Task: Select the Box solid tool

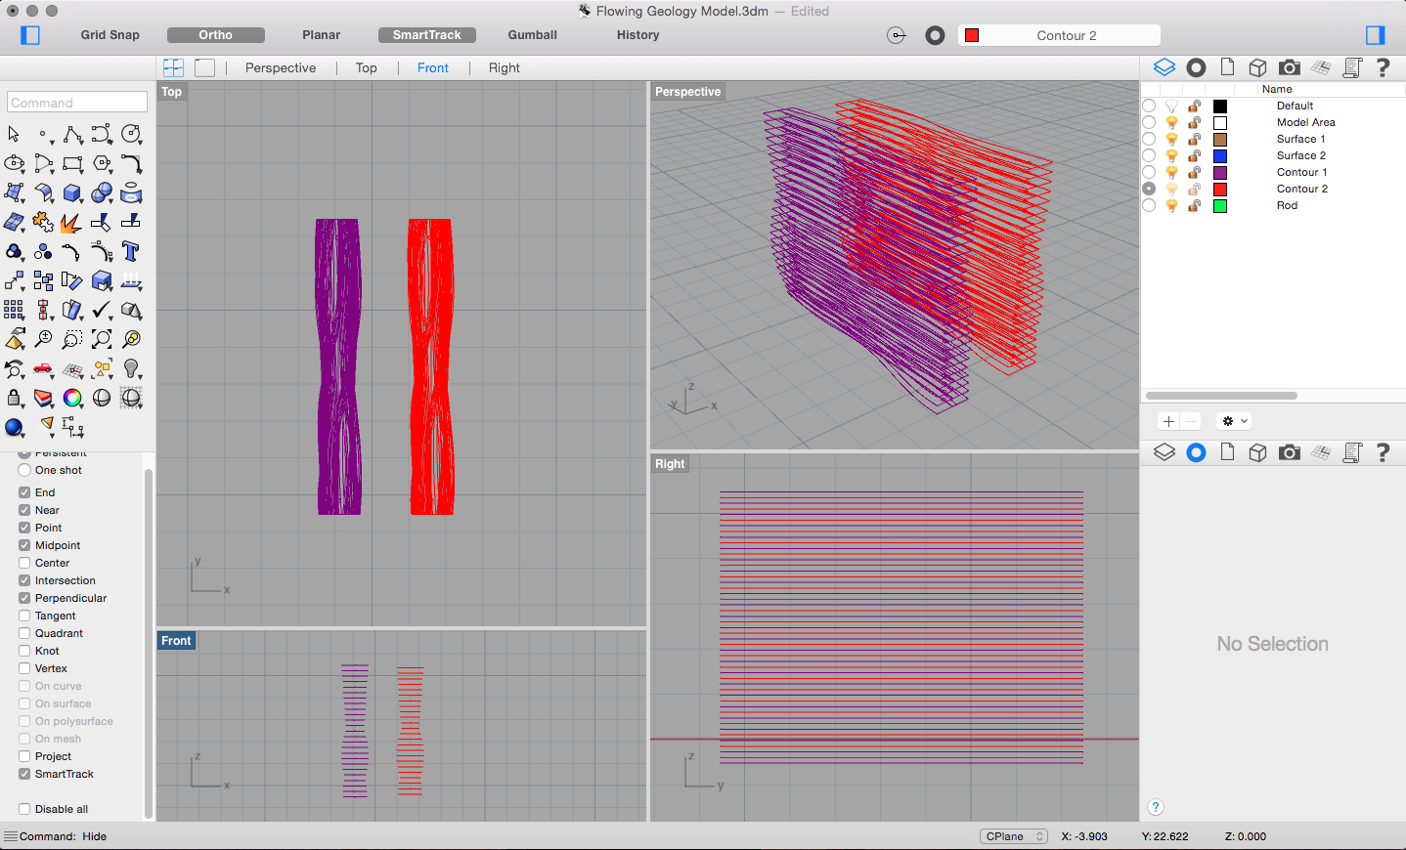Action: point(72,192)
